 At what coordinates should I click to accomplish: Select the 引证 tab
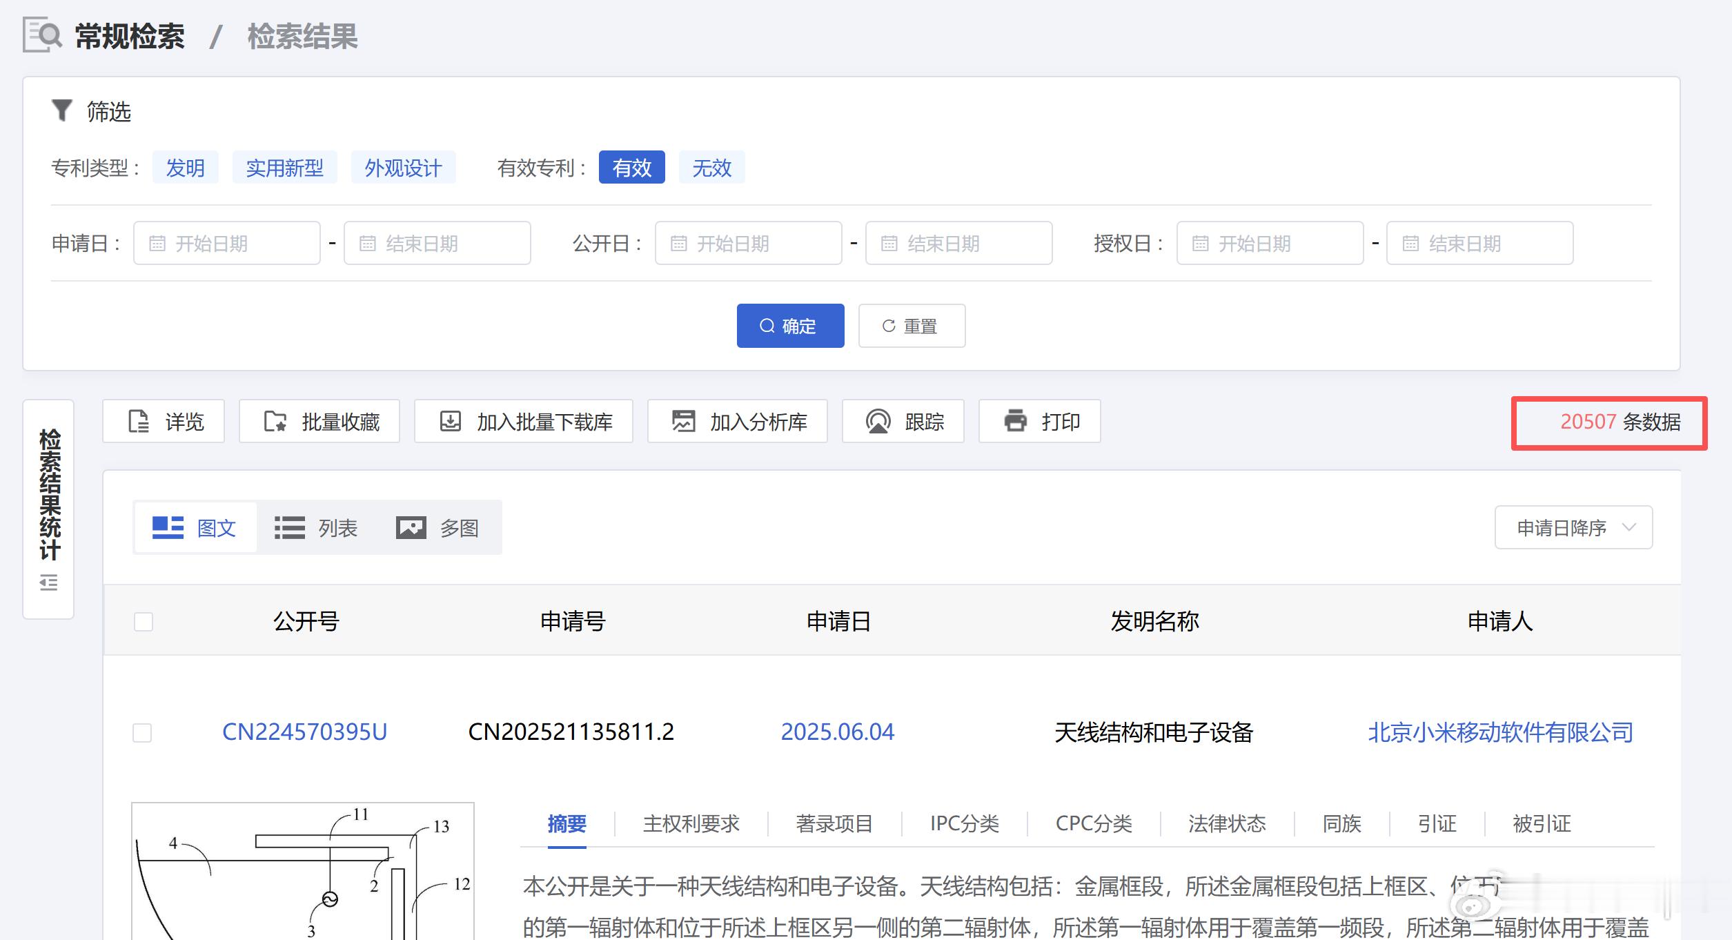click(x=1437, y=824)
